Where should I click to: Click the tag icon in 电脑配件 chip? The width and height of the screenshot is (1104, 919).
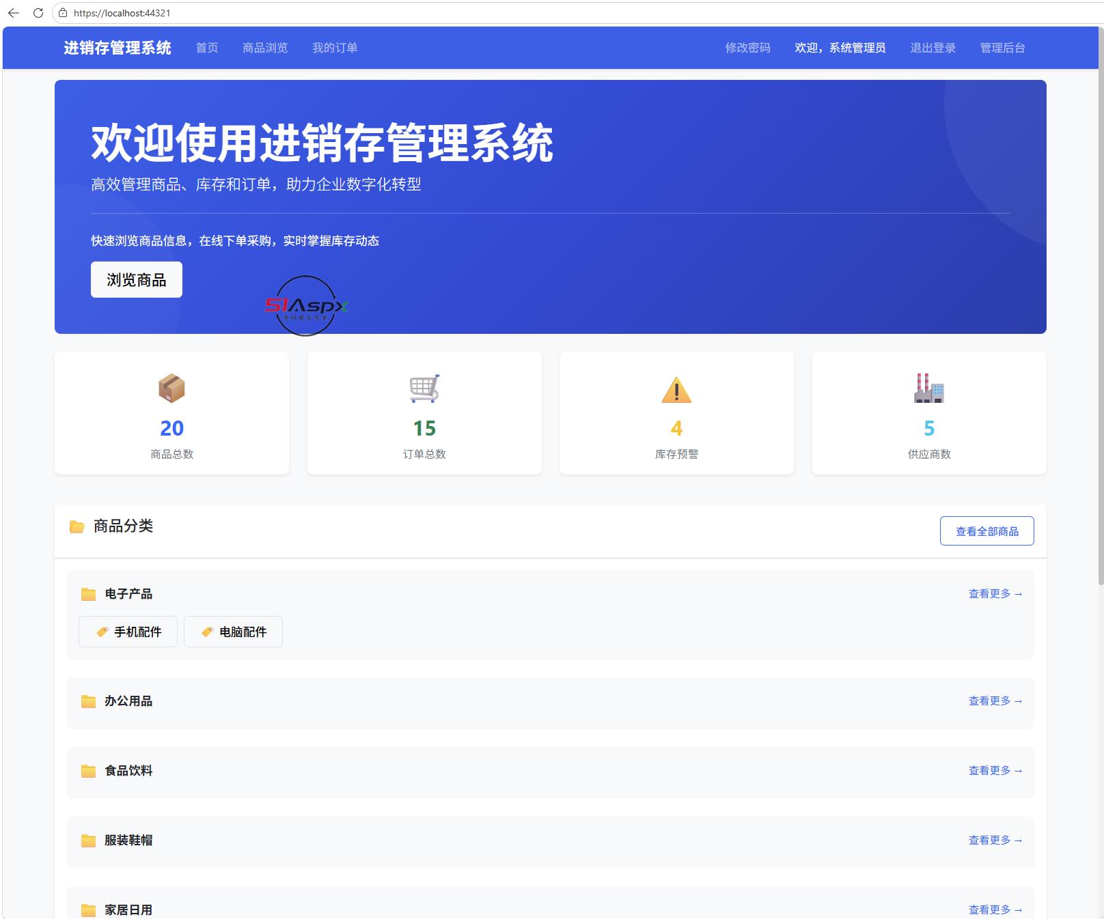208,632
